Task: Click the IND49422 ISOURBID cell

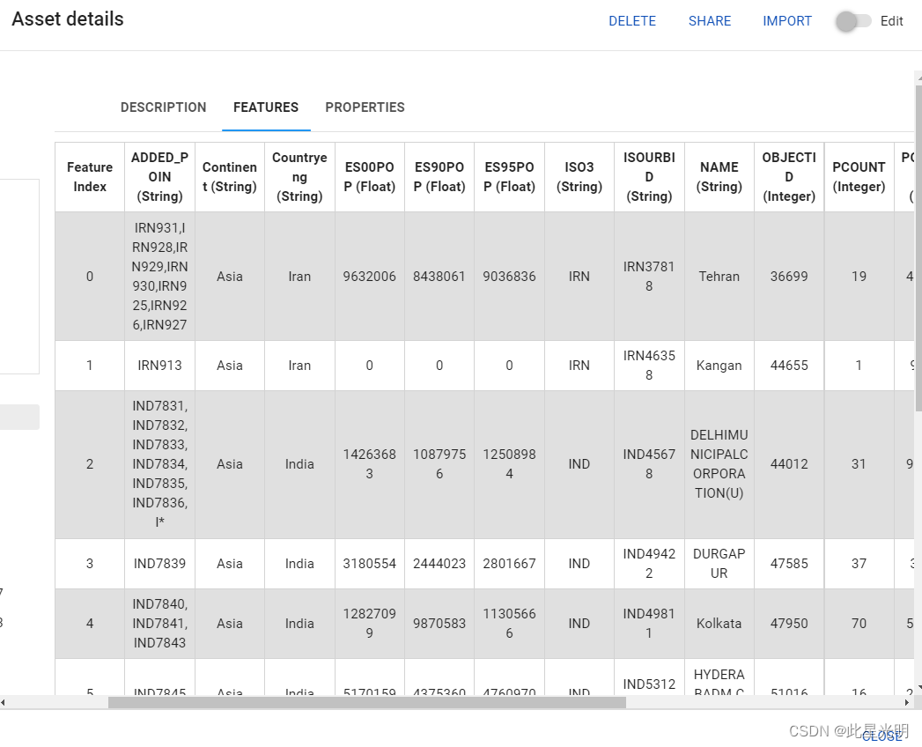Action: pyautogui.click(x=649, y=564)
